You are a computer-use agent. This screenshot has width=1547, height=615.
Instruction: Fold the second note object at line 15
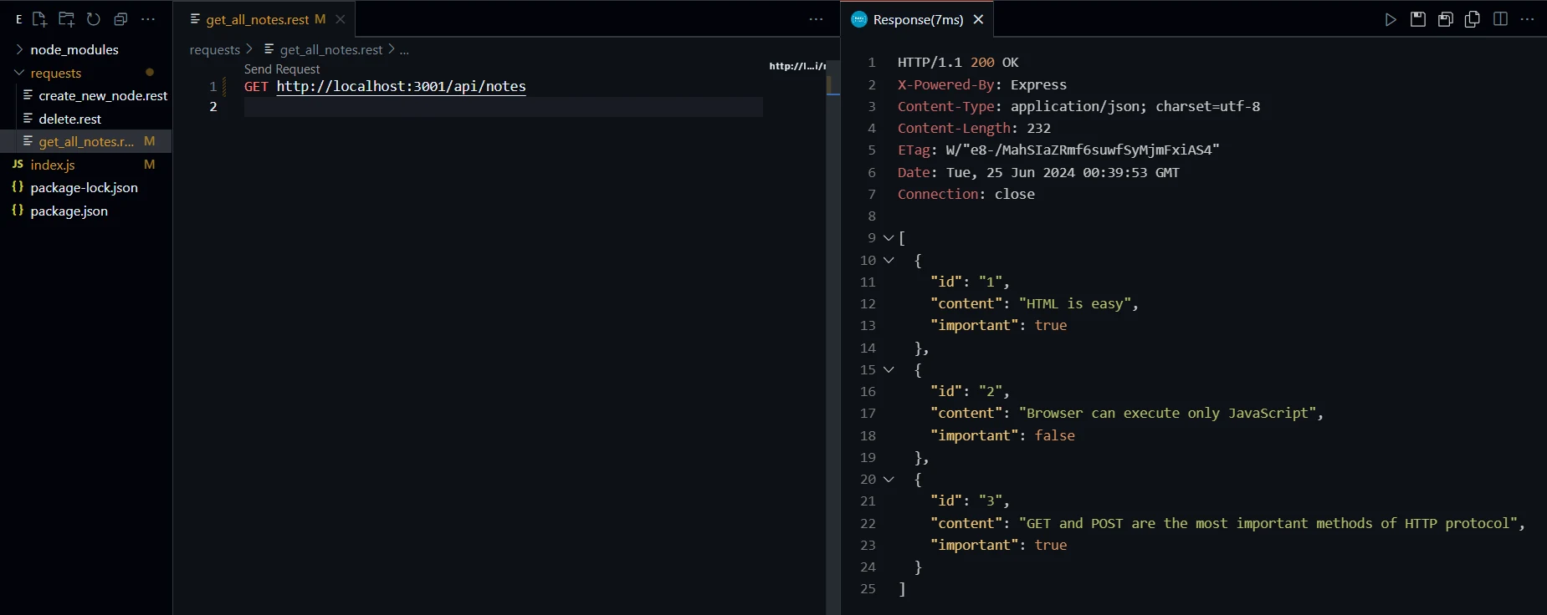pyautogui.click(x=889, y=369)
